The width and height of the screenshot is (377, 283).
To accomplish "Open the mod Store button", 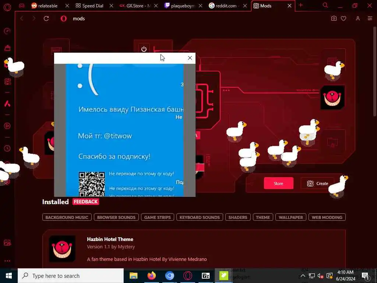I will pyautogui.click(x=278, y=184).
